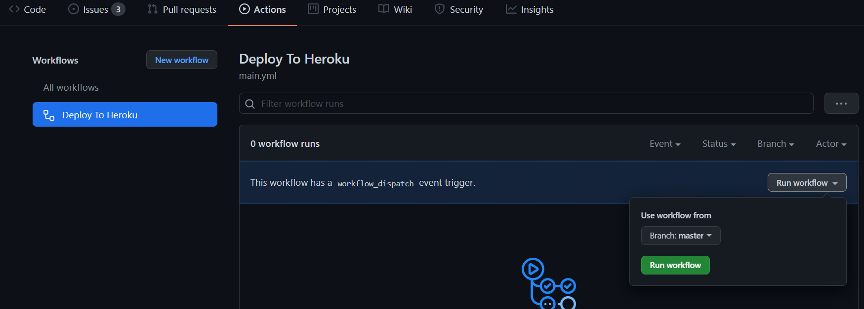Click the workflow_dispatch code text
The image size is (864, 309).
(375, 183)
